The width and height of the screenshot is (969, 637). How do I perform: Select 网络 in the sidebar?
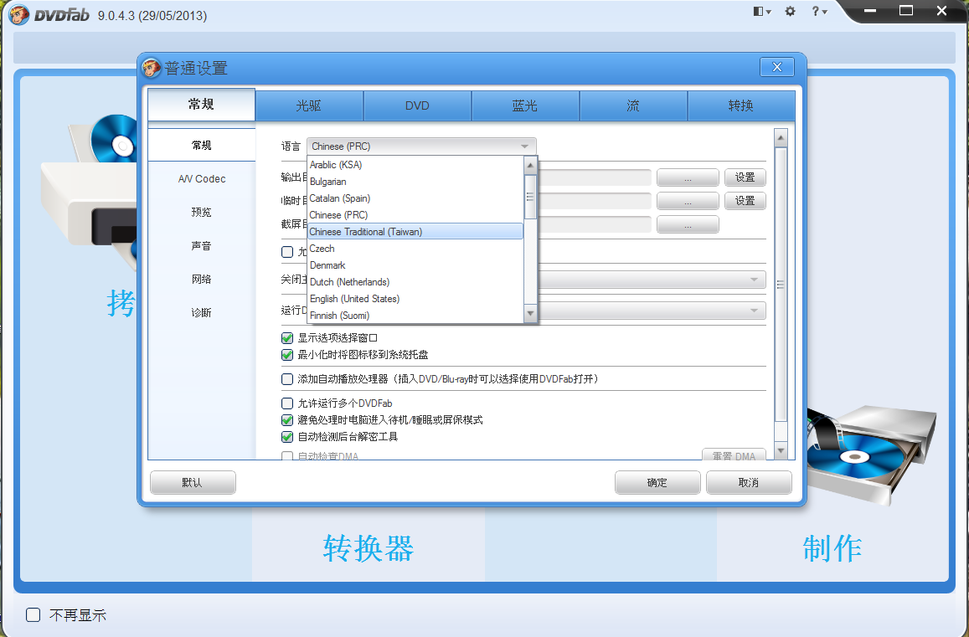tap(202, 280)
